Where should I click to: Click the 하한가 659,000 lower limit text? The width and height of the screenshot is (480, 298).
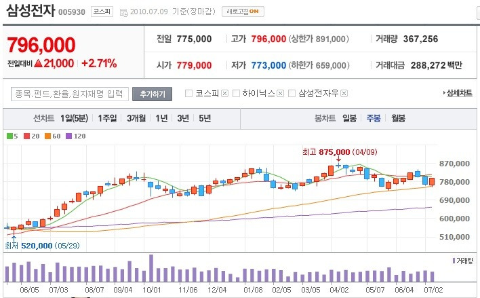[x=319, y=65]
